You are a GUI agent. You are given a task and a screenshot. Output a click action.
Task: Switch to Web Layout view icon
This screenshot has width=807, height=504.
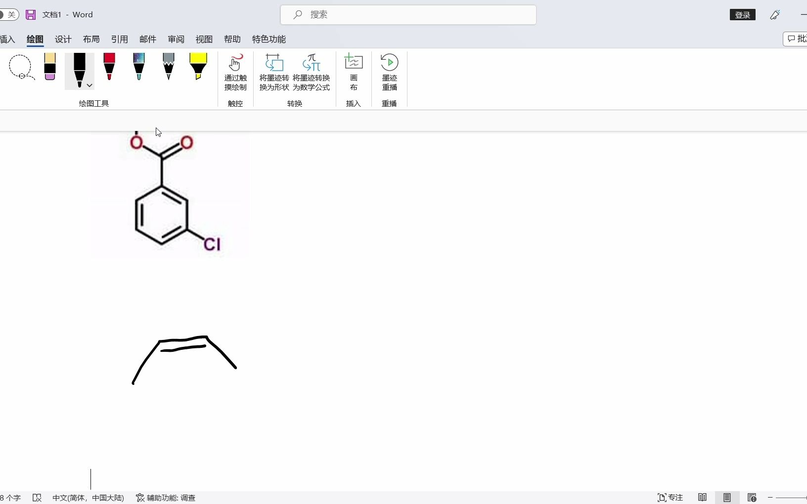coord(752,498)
